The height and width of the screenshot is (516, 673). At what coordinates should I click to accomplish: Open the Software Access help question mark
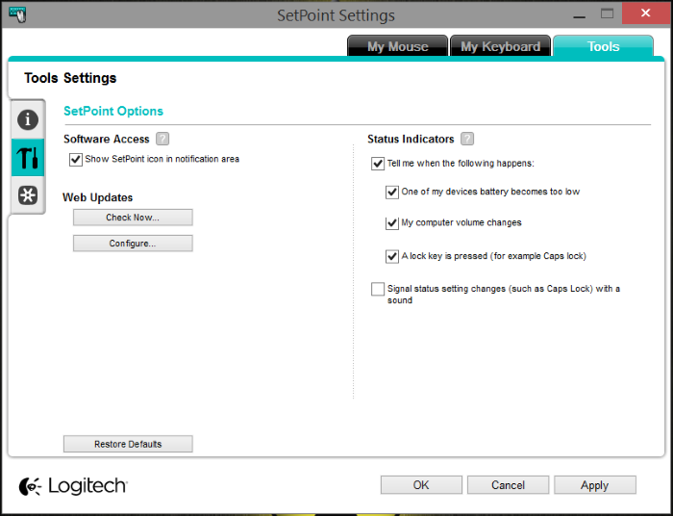coord(162,139)
